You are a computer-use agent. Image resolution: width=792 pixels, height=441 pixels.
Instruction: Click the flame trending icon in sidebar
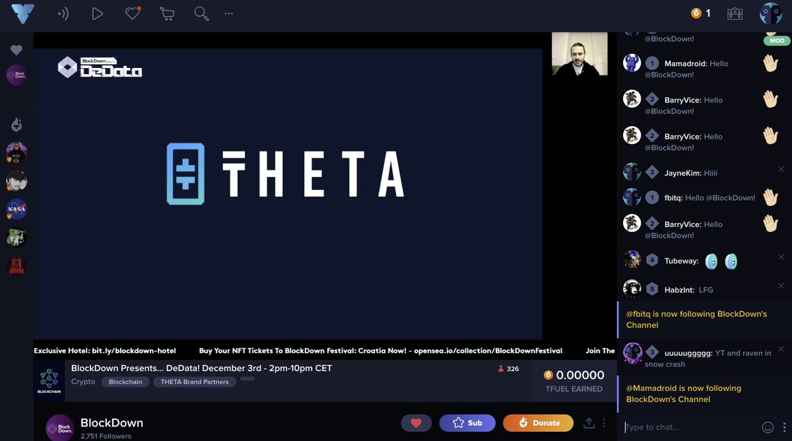coord(16,124)
